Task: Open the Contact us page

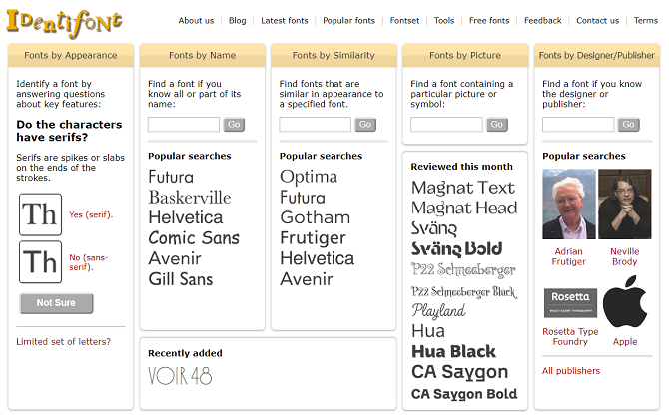Action: (x=597, y=21)
